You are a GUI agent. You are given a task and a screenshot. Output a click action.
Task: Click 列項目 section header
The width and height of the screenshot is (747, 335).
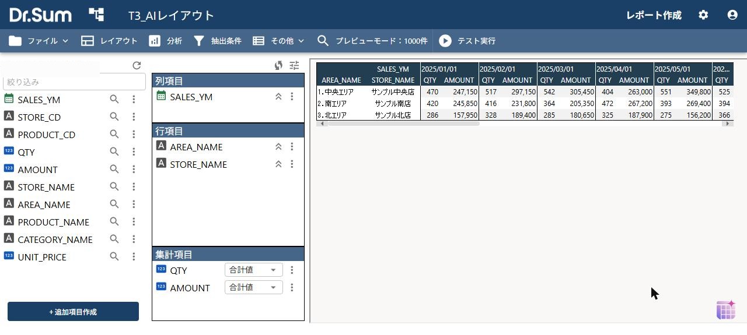228,81
